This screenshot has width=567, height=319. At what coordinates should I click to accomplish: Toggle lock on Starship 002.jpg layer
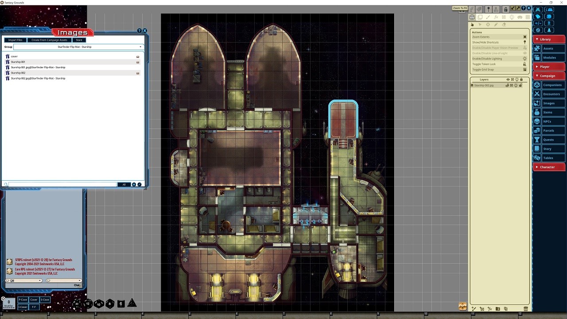520,85
